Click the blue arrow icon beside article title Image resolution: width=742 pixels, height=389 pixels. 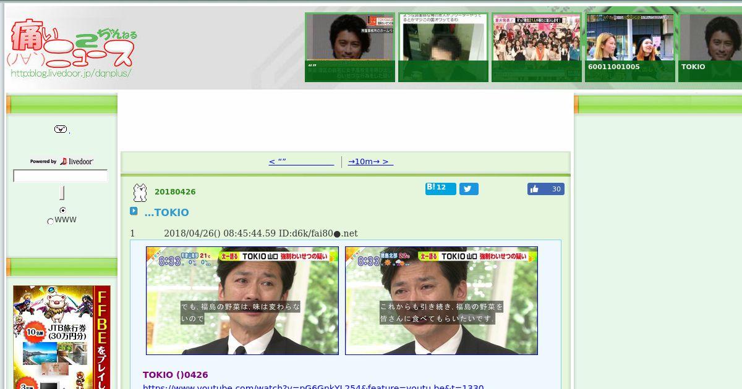(134, 211)
